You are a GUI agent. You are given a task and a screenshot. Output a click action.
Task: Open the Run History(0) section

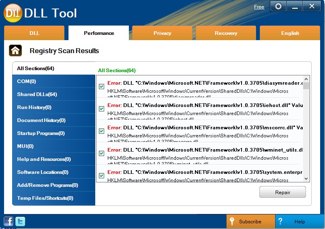[x=53, y=107]
